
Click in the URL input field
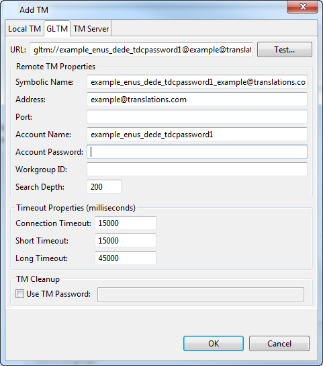point(142,50)
